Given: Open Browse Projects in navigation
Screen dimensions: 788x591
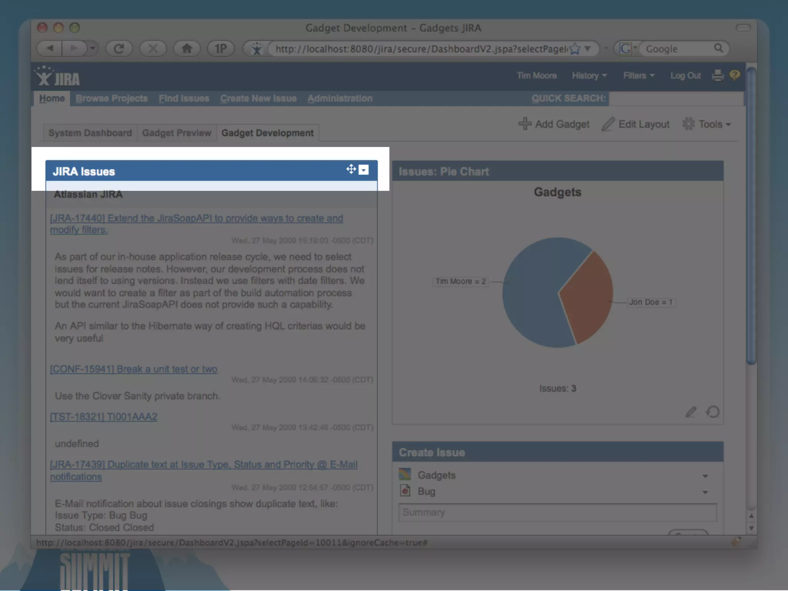Looking at the screenshot, I should click(x=112, y=98).
